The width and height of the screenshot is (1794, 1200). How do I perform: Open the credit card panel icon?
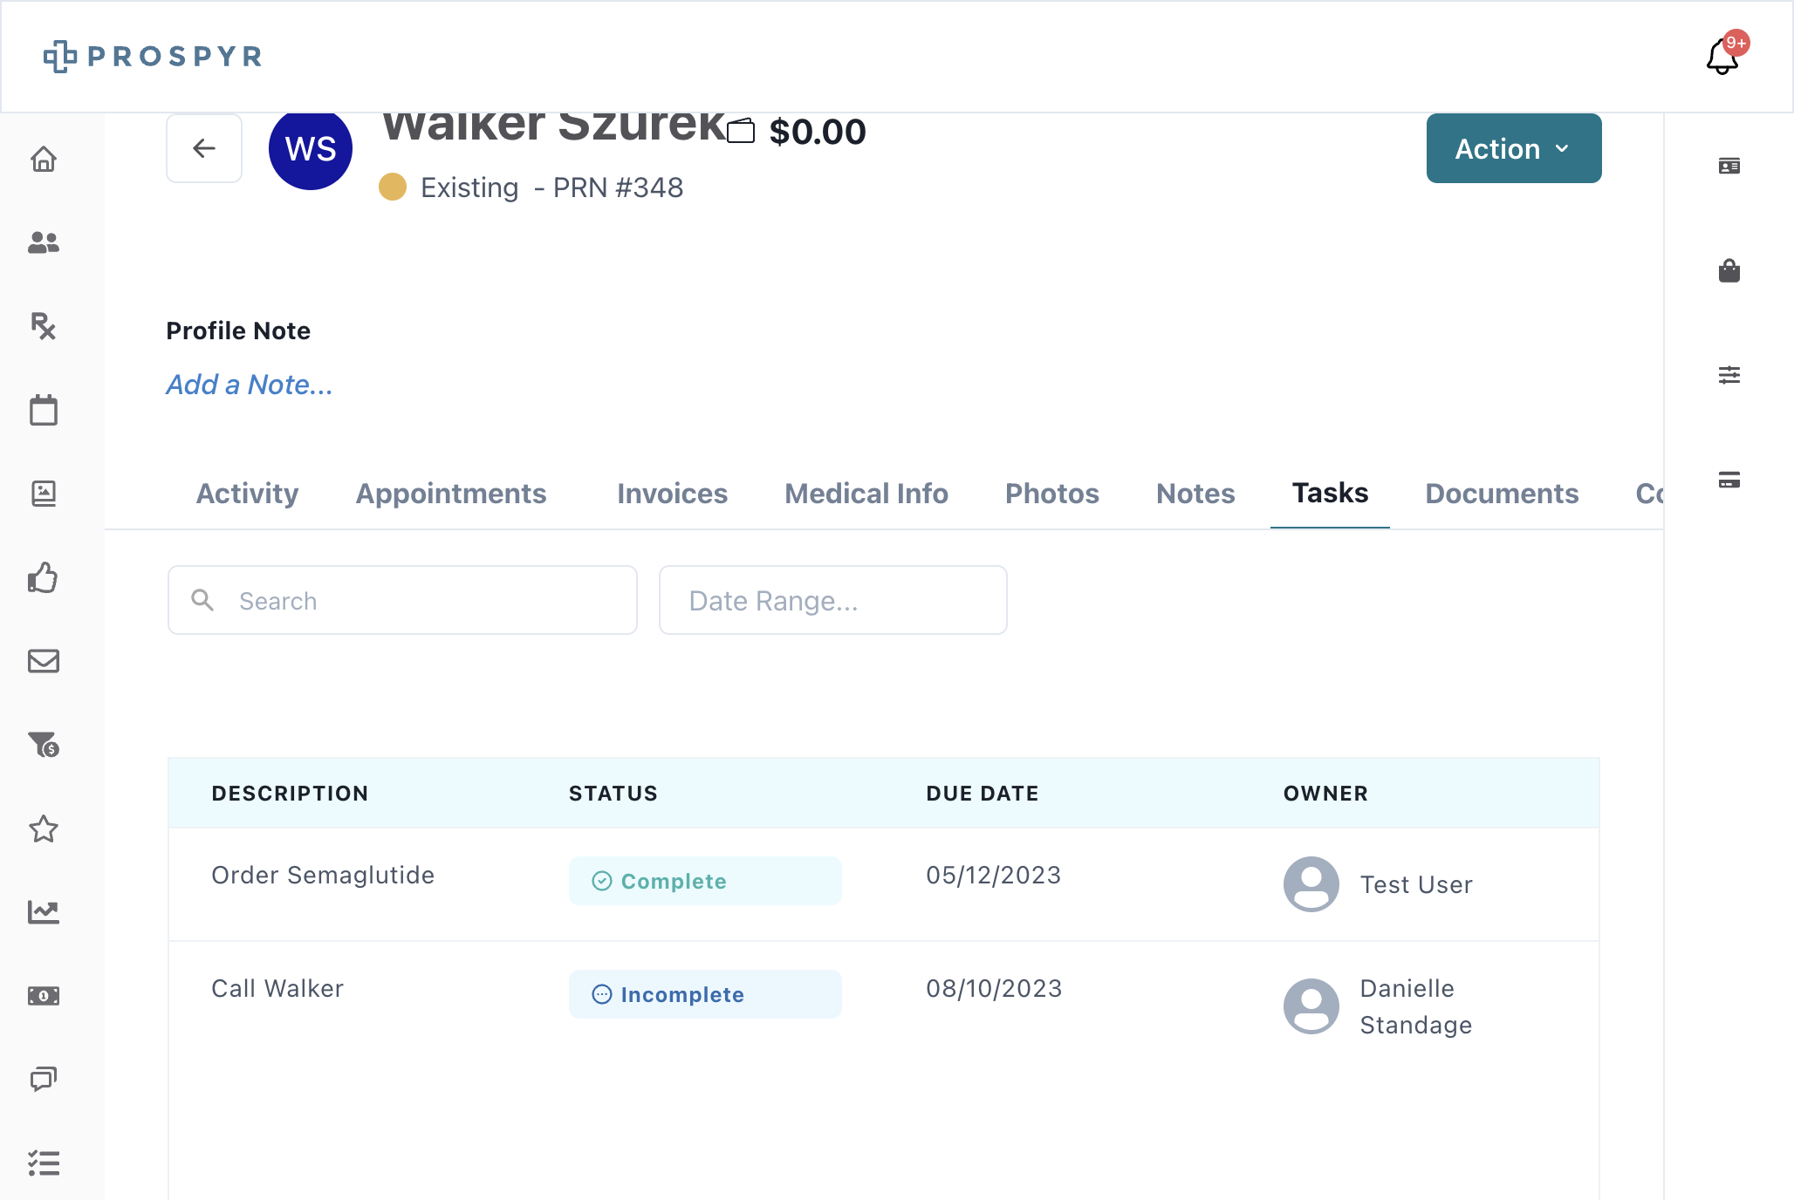coord(1729,480)
